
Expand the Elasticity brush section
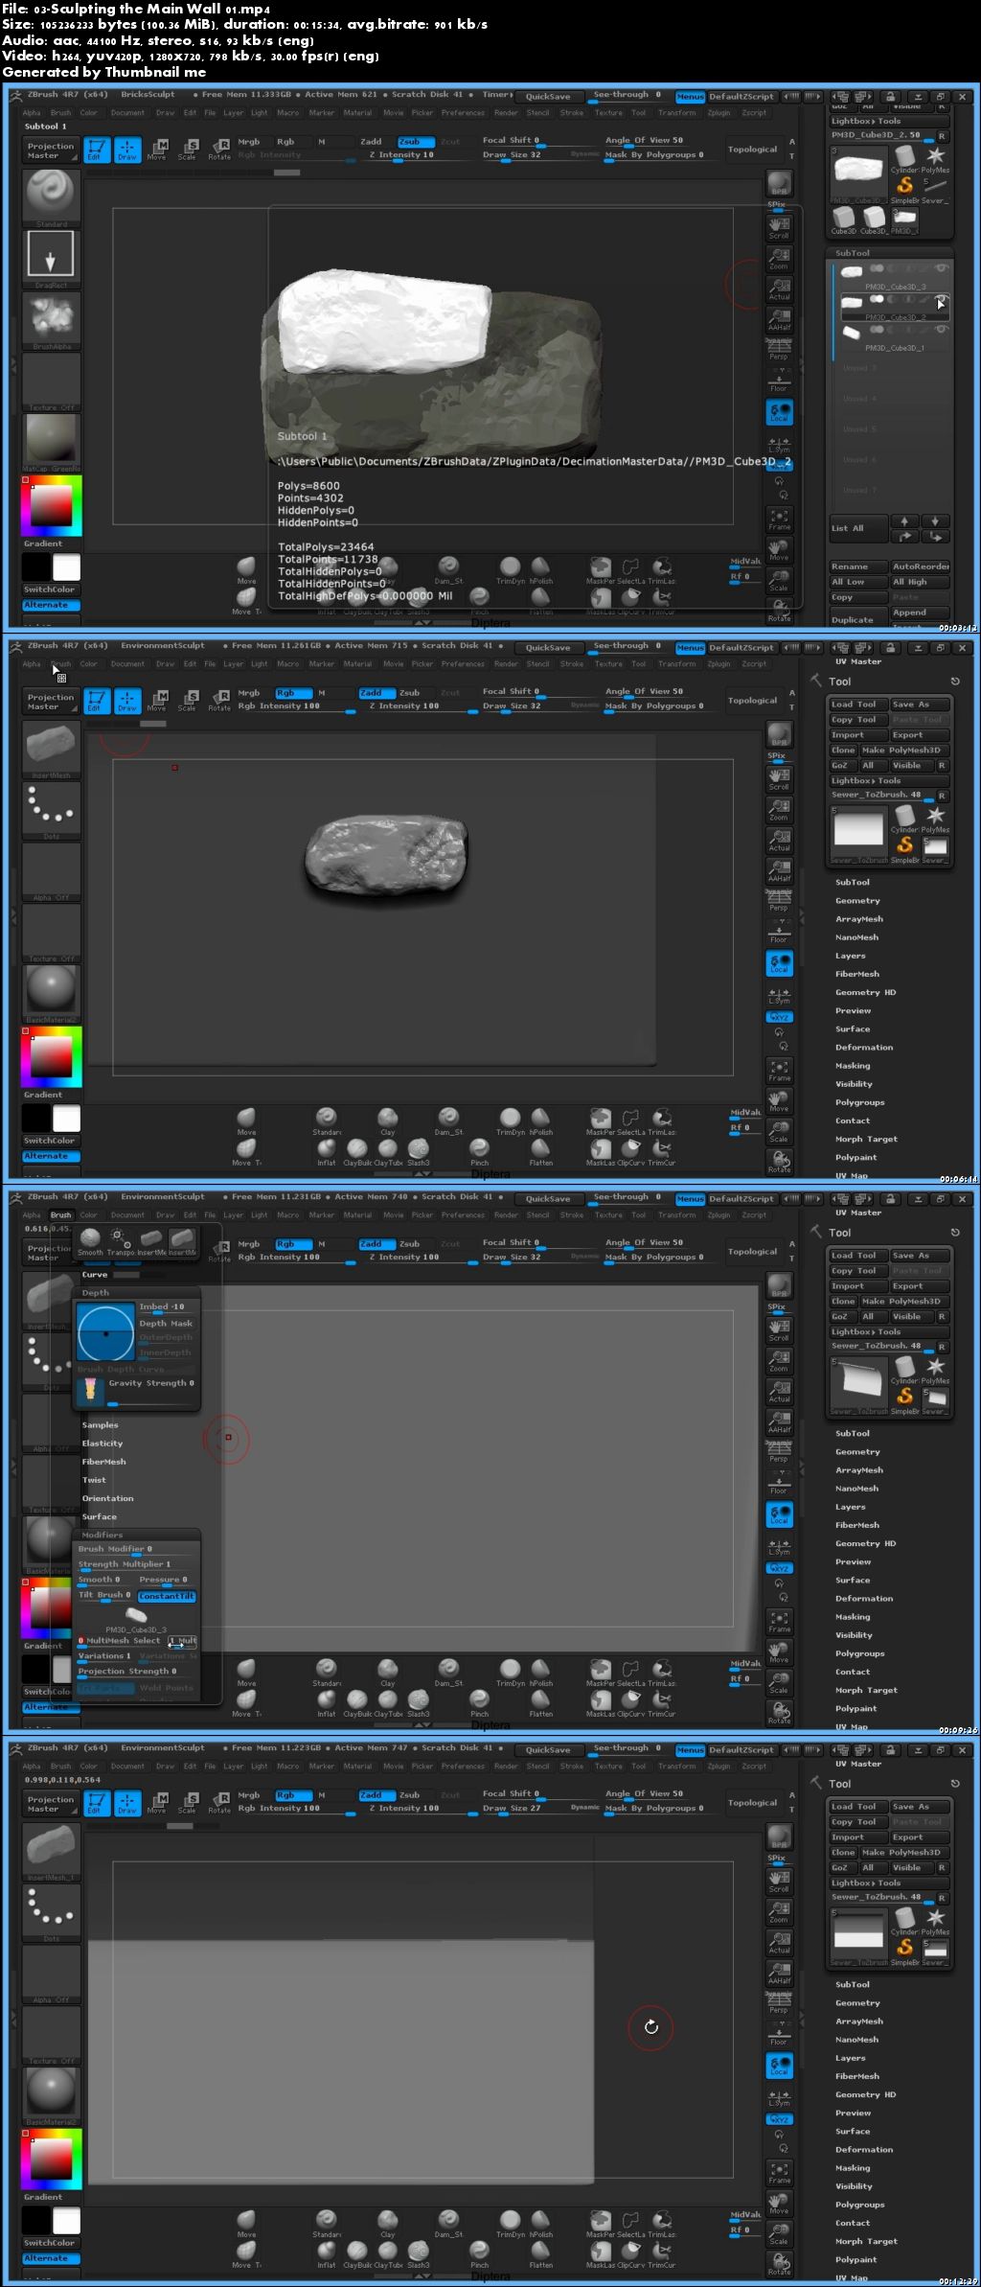point(103,1444)
